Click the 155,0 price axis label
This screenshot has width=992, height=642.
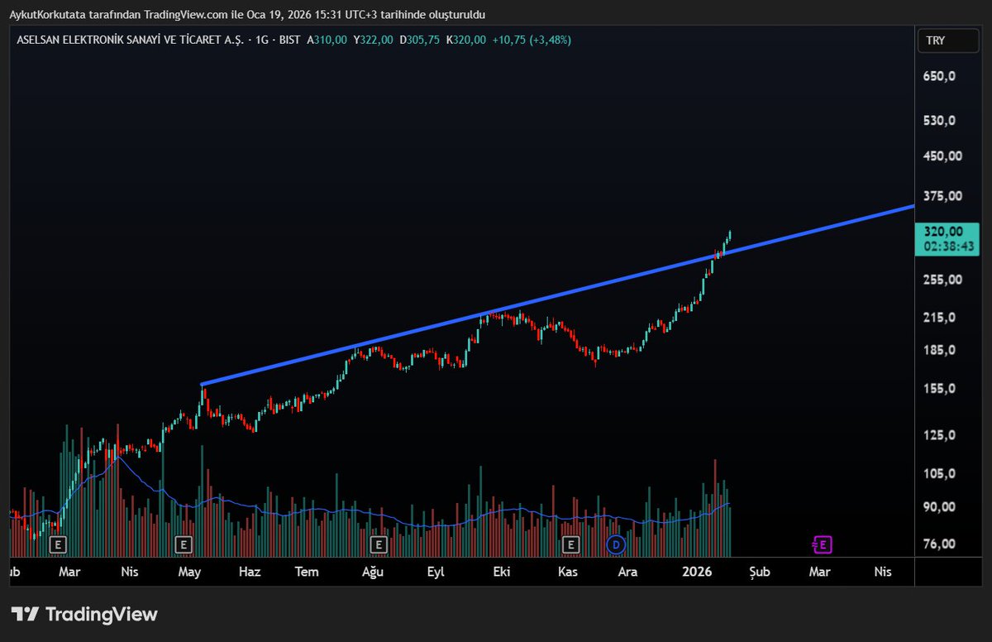(x=940, y=389)
